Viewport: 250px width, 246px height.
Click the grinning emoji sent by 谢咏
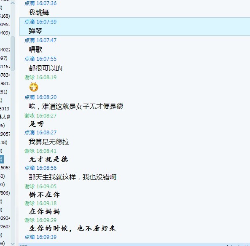pyautogui.click(x=34, y=87)
